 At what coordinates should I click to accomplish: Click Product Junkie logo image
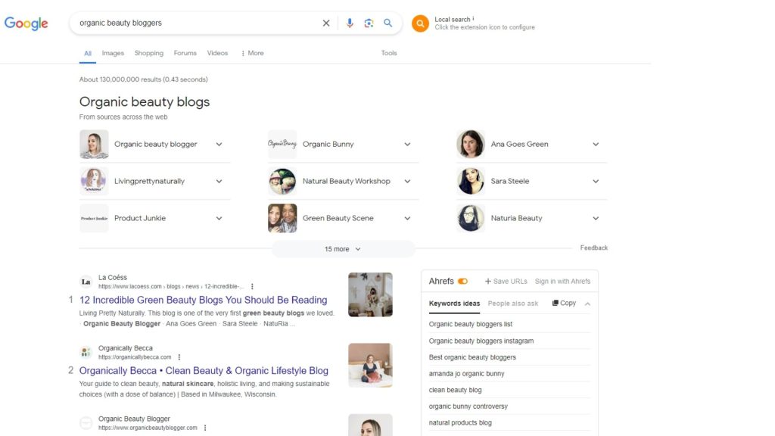(94, 219)
